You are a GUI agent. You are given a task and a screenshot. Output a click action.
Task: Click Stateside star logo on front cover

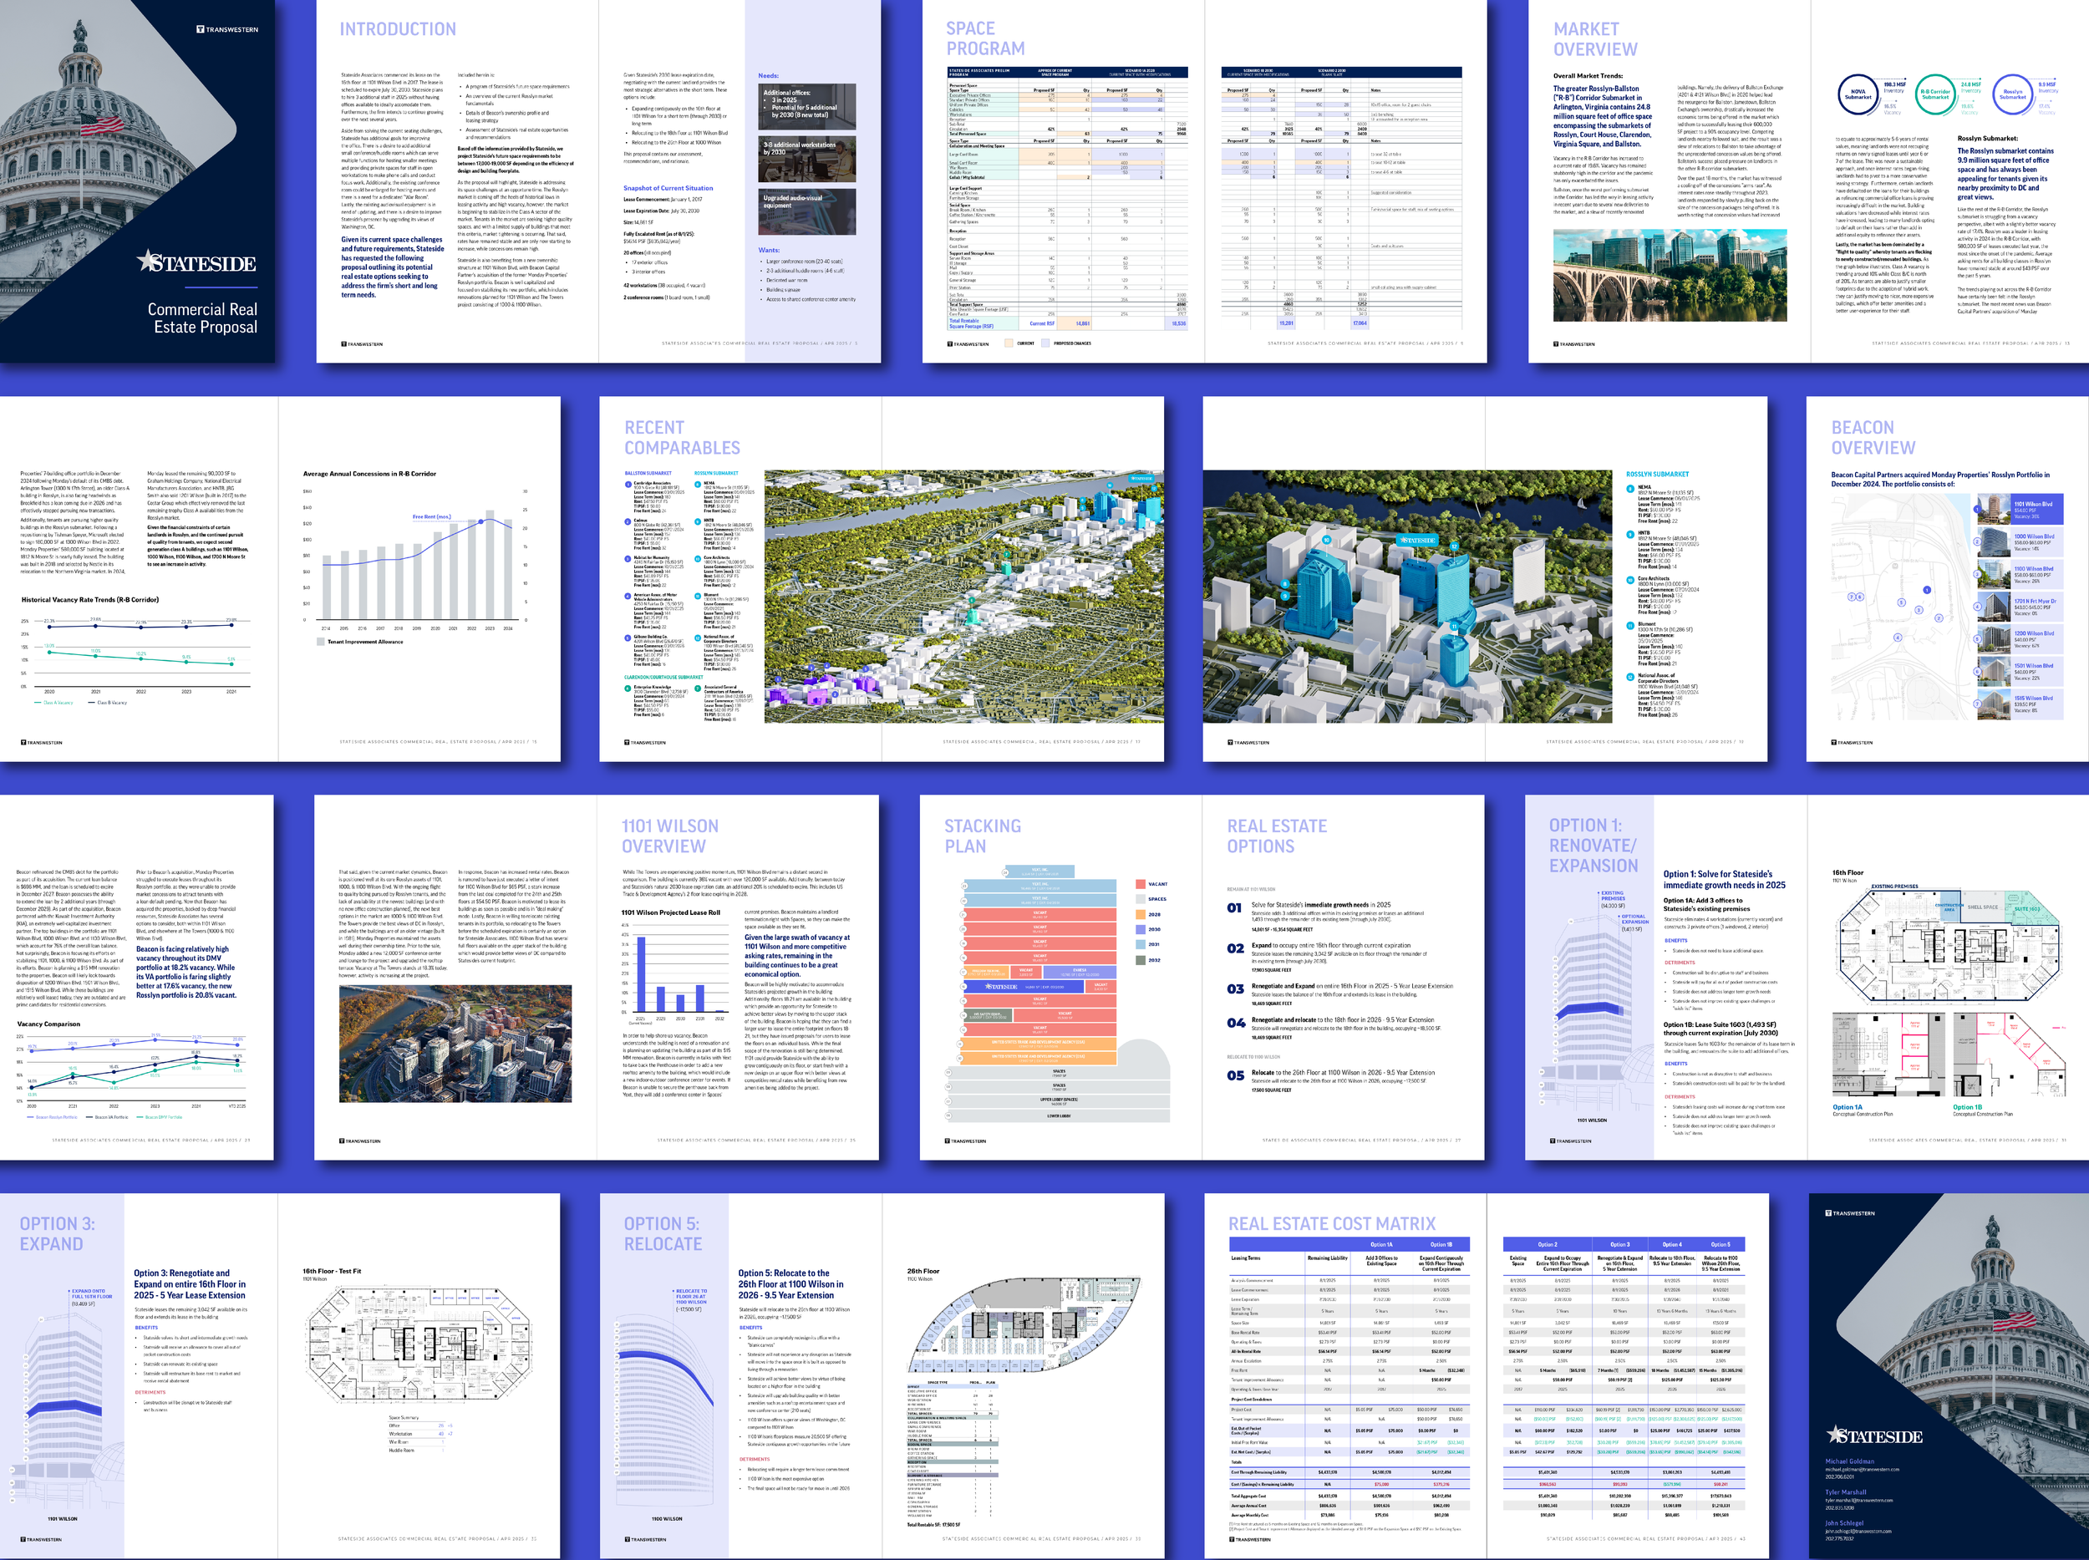[x=196, y=262]
